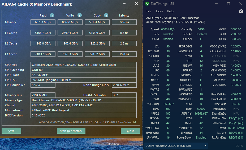This screenshot has width=246, height=150.
Task: Click the Close button in AIDA64
Action: pyautogui.click(x=131, y=131)
